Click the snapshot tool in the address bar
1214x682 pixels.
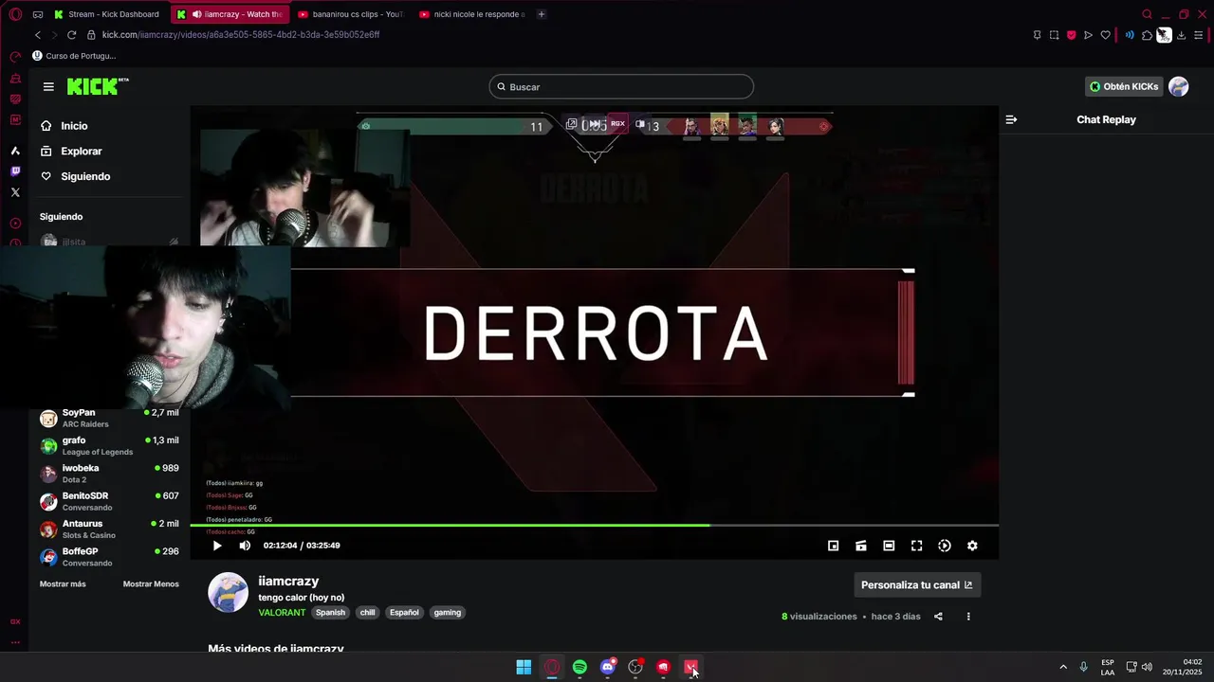(x=1054, y=35)
